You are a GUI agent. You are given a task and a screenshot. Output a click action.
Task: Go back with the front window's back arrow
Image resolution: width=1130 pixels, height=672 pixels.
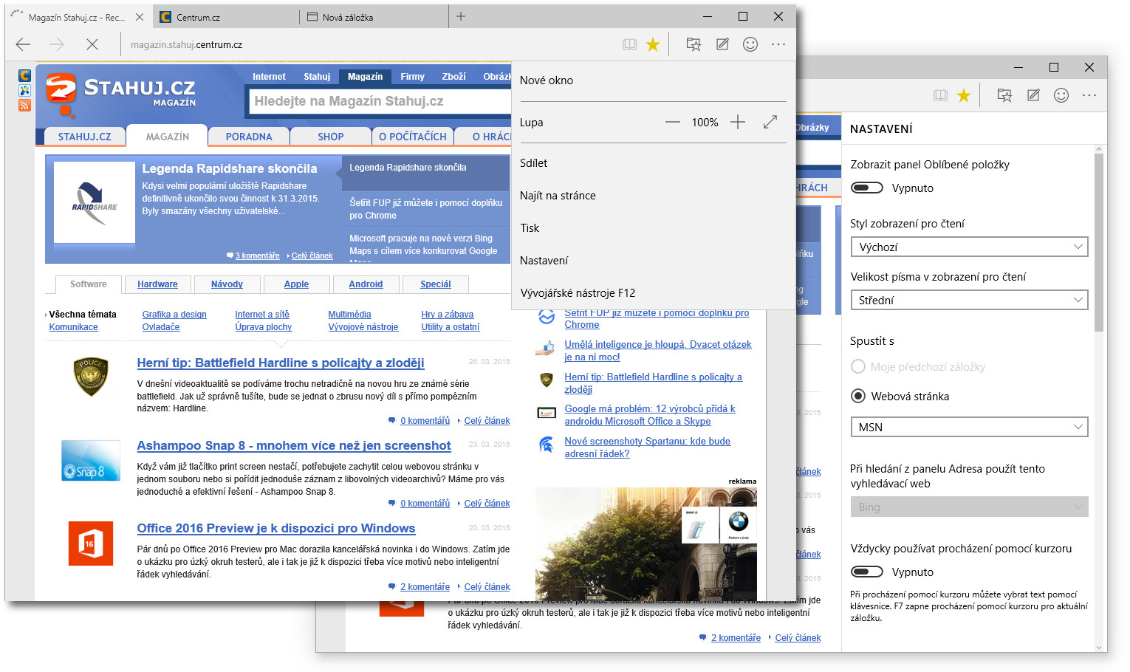[x=23, y=44]
